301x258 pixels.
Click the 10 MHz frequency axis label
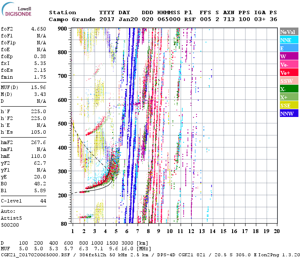point(170,231)
